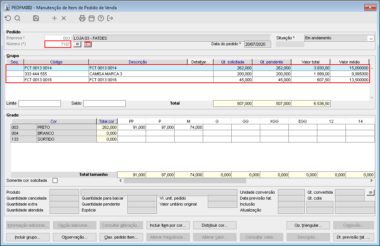Image resolution: width=380 pixels, height=246 pixels.
Task: Toggle the Somente cor solicitada checkbox
Action: pos(55,181)
